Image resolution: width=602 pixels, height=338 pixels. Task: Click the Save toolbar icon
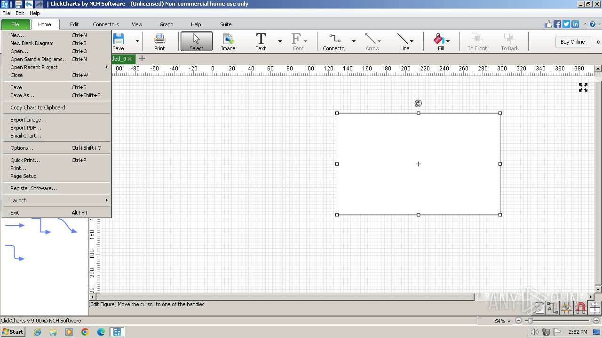119,41
